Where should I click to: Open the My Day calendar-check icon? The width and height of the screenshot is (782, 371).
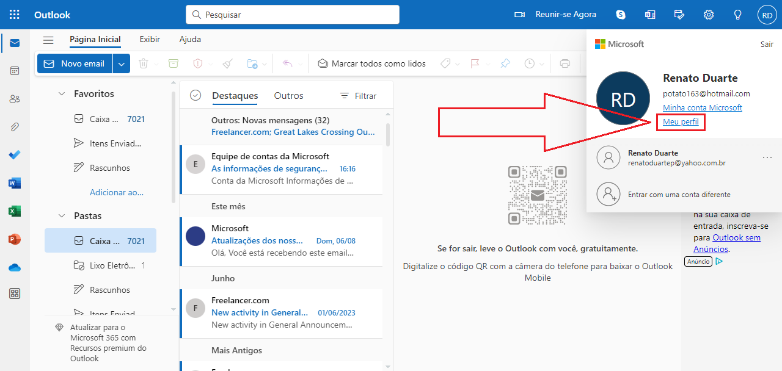click(679, 15)
